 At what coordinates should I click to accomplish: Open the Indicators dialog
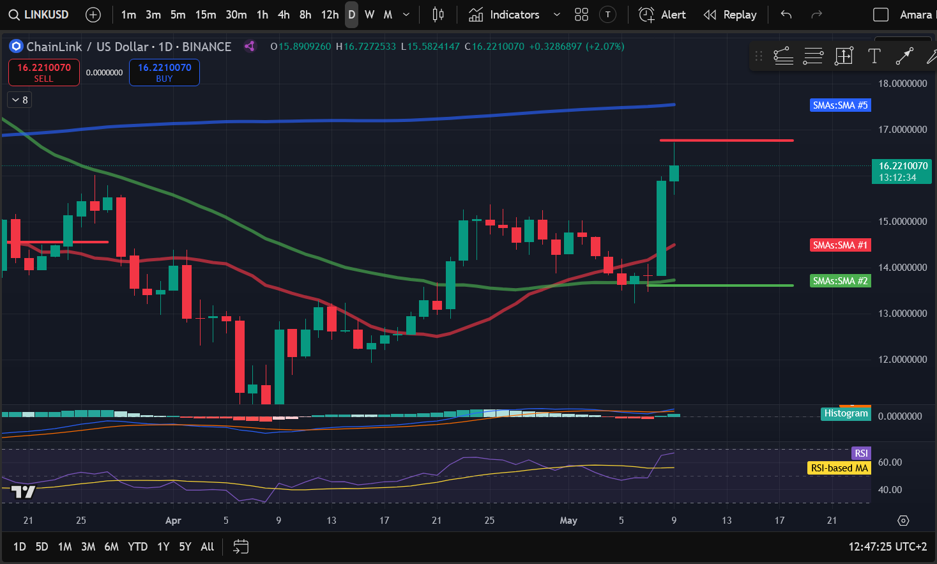click(x=504, y=15)
